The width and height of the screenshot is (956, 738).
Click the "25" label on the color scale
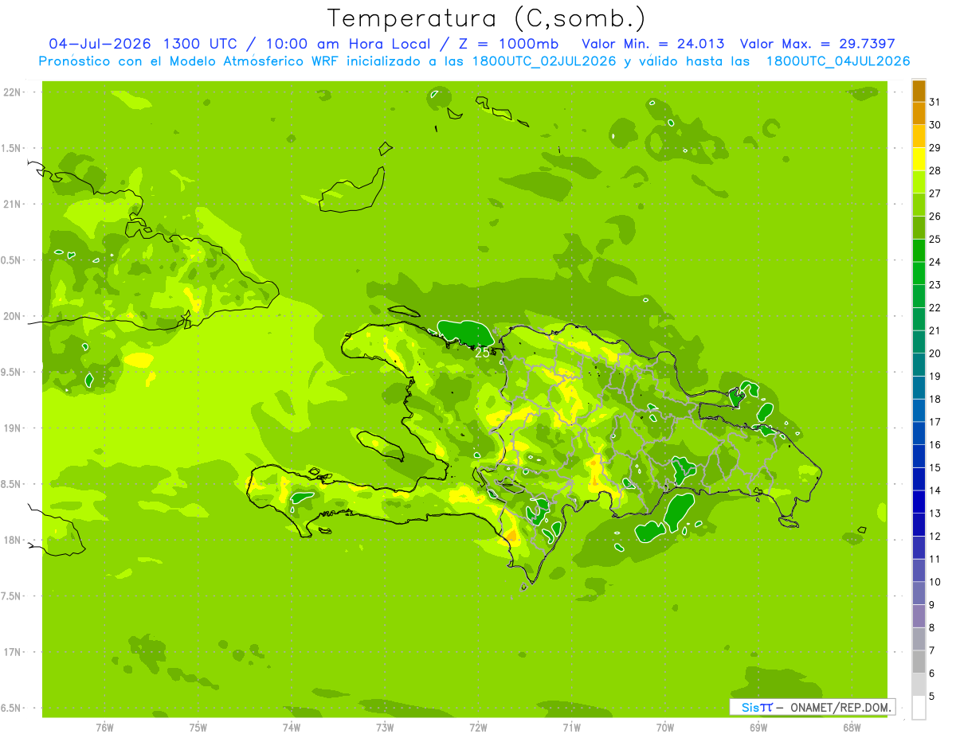point(934,239)
